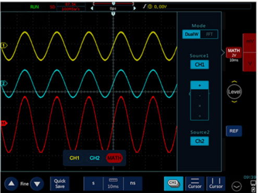Select the math waveform M marker
This screenshot has width=258, height=193.
pyautogui.click(x=4, y=123)
